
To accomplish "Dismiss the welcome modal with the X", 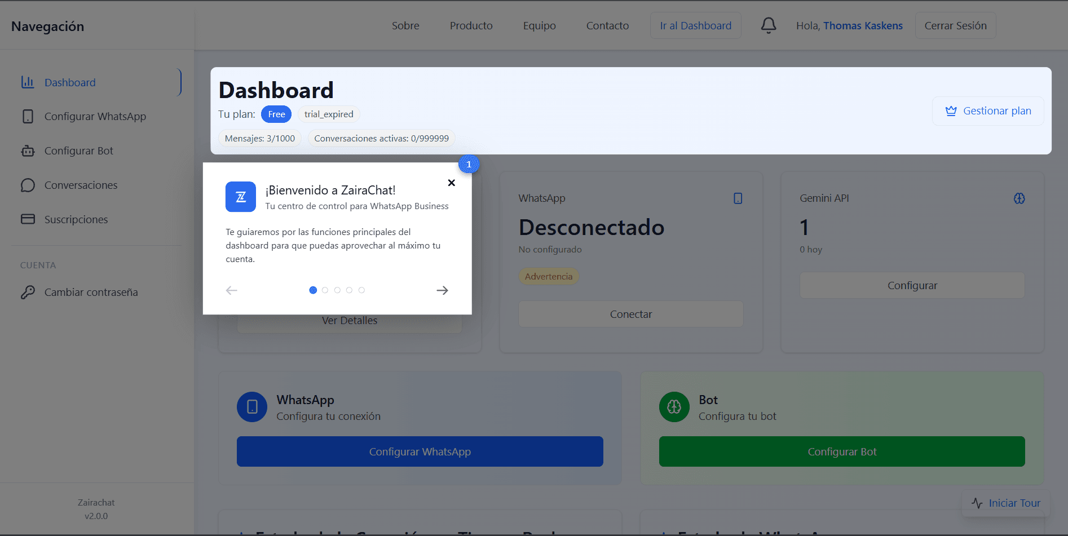I will (x=451, y=183).
